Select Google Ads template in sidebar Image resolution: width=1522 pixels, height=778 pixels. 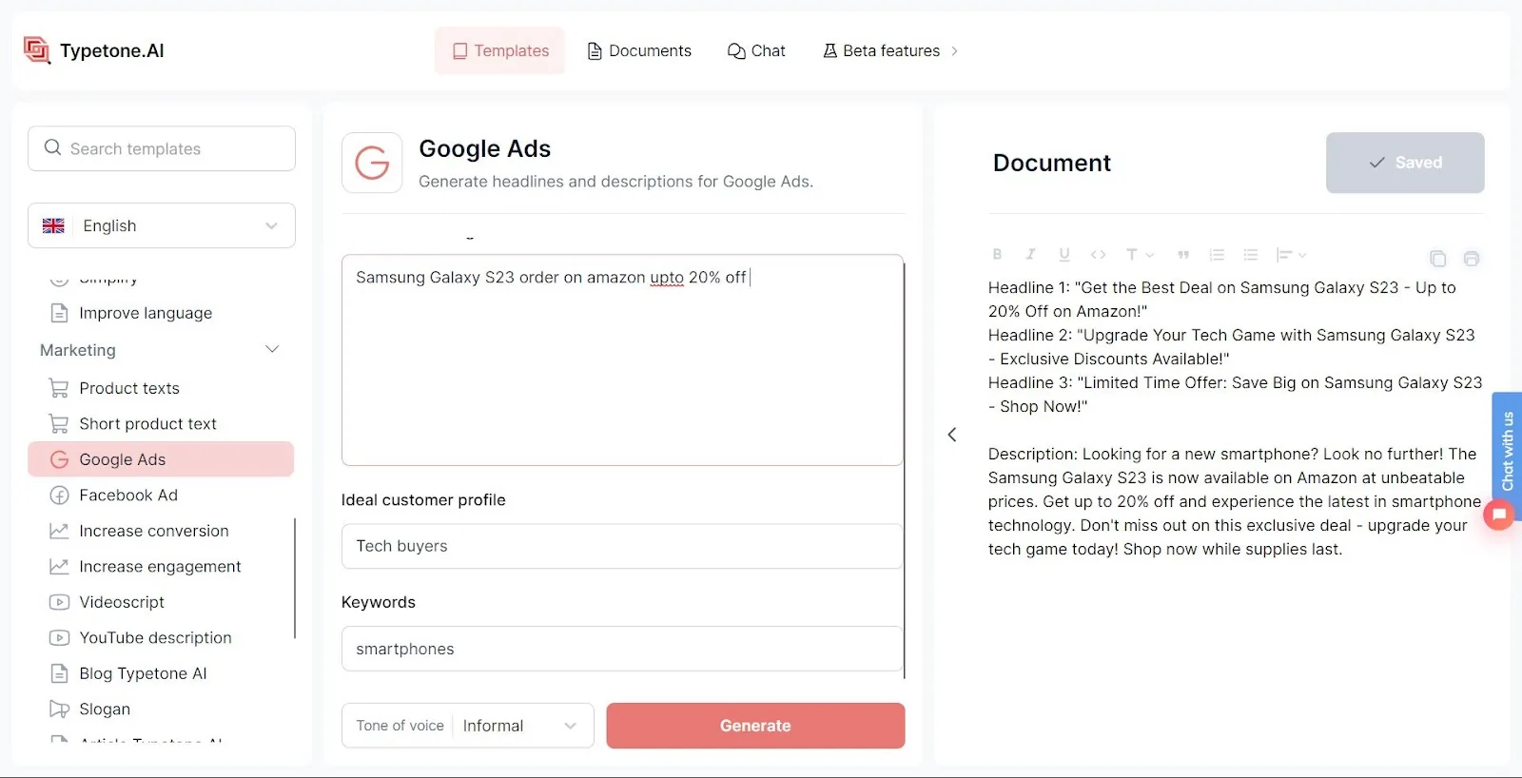tap(161, 459)
